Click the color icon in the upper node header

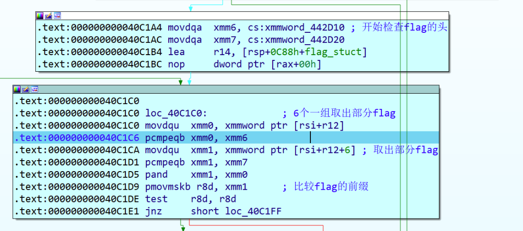[40, 16]
